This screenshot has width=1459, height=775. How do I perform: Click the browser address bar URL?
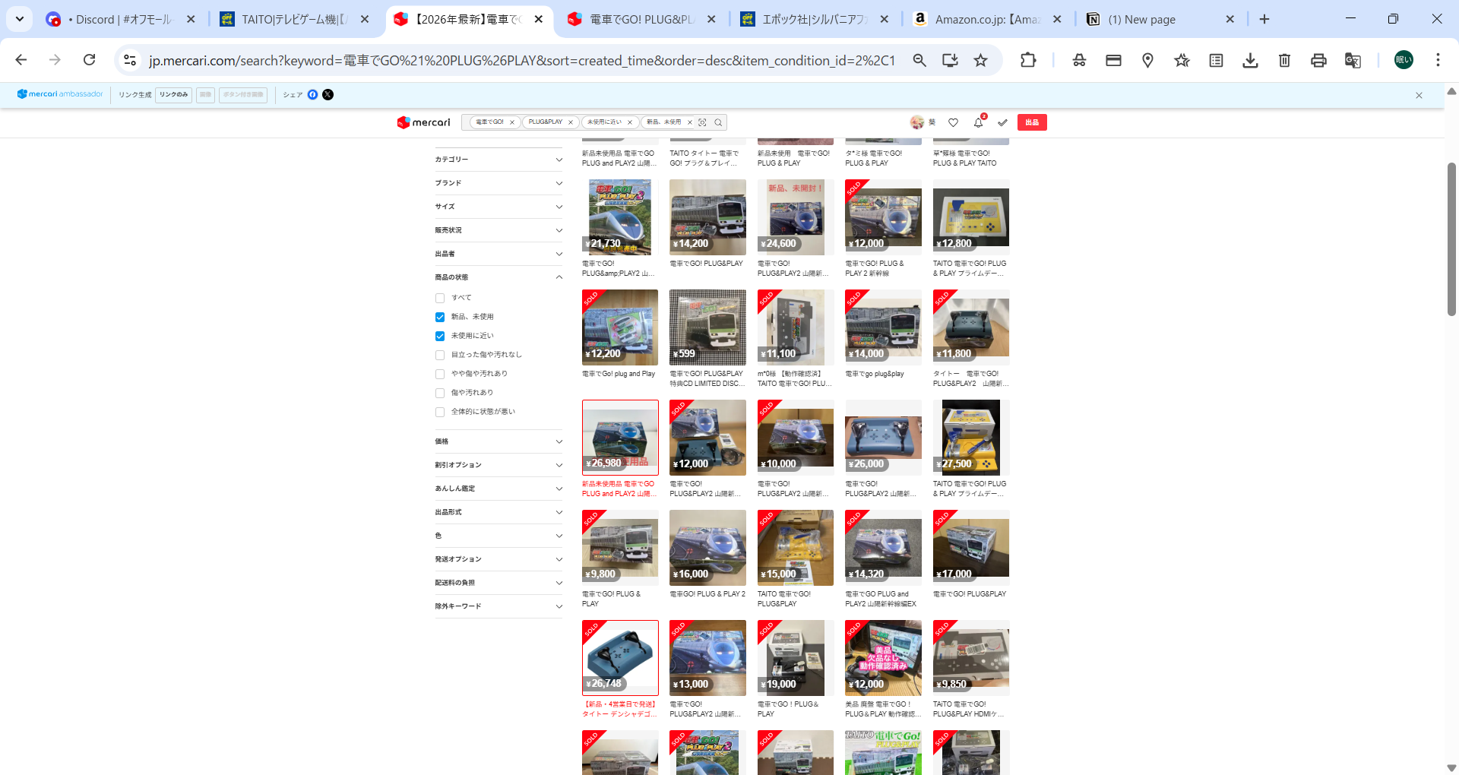click(x=522, y=61)
